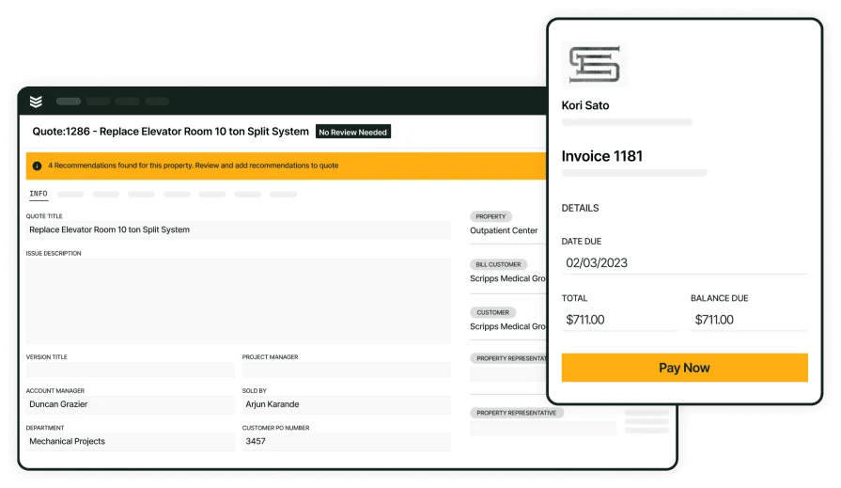The width and height of the screenshot is (841, 488).
Task: Click the Version Title field
Action: click(130, 370)
